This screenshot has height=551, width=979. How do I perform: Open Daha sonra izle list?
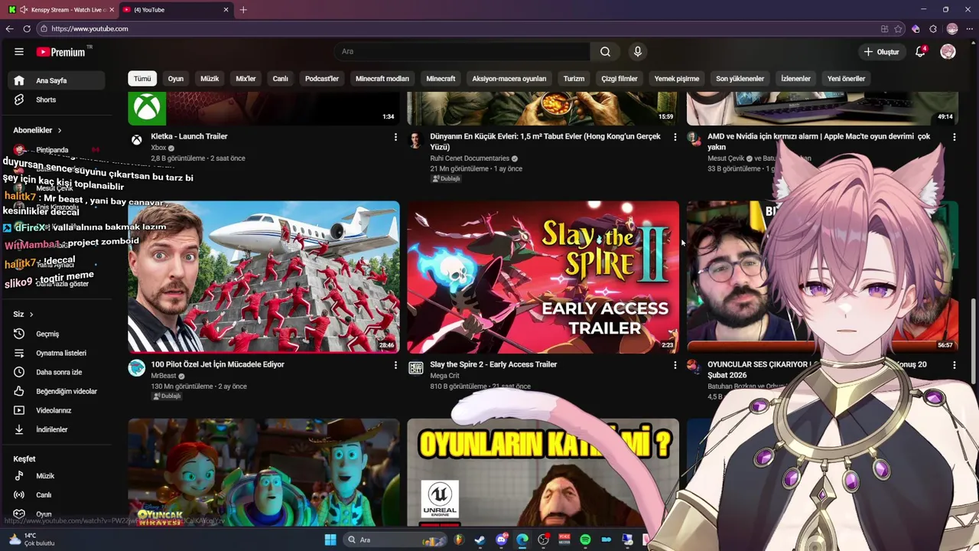pos(57,372)
